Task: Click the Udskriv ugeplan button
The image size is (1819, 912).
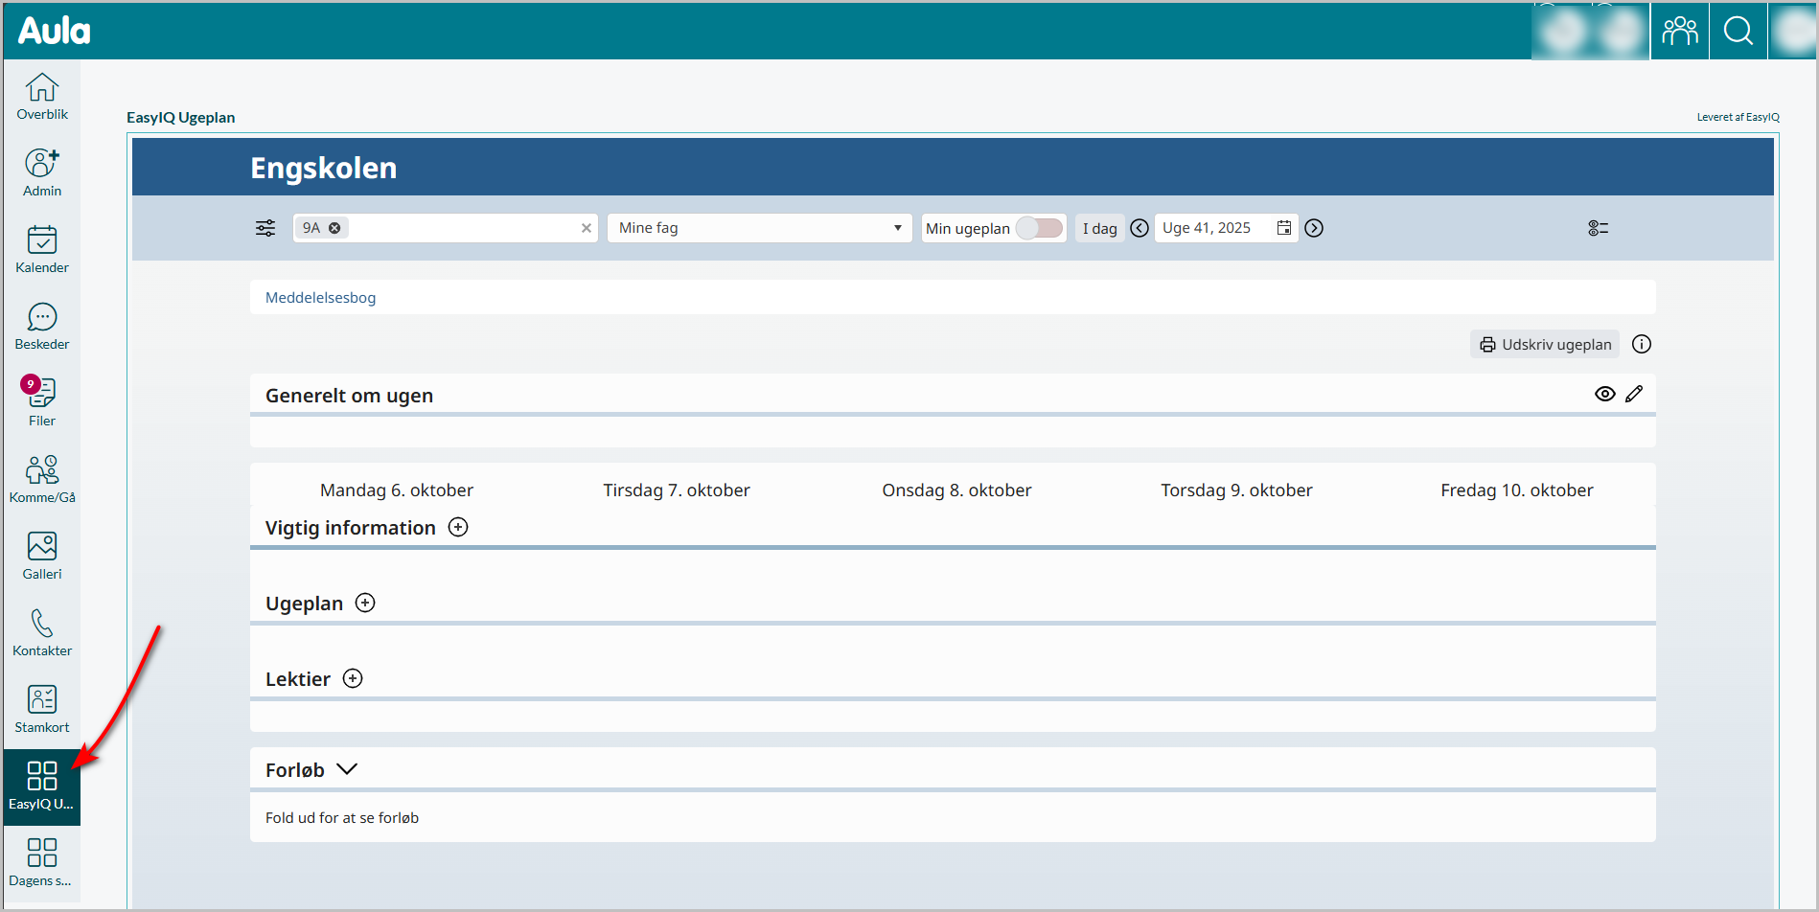Action: click(x=1545, y=344)
